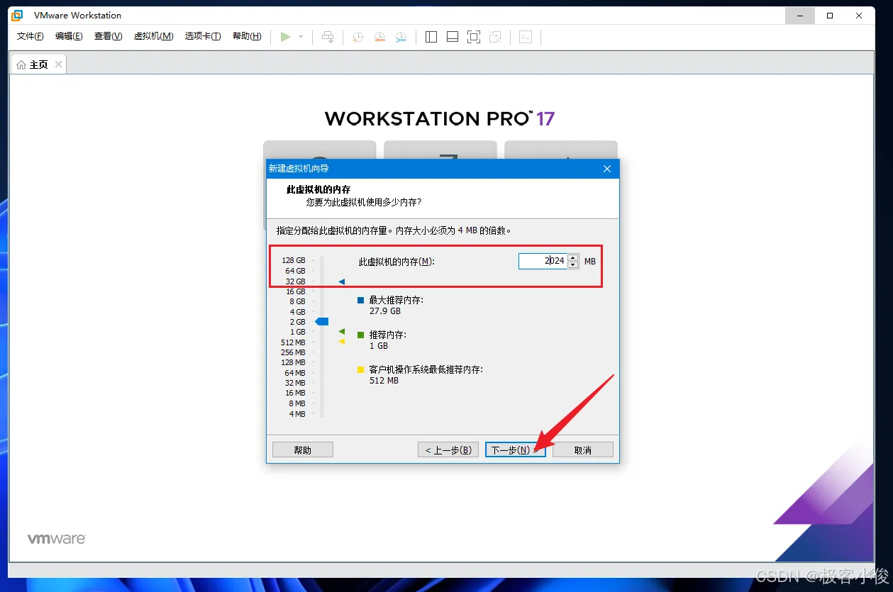
Task: Click the 下一步(N) next button
Action: [x=516, y=449]
